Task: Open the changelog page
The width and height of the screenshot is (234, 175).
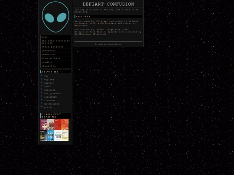Action: tap(55, 66)
